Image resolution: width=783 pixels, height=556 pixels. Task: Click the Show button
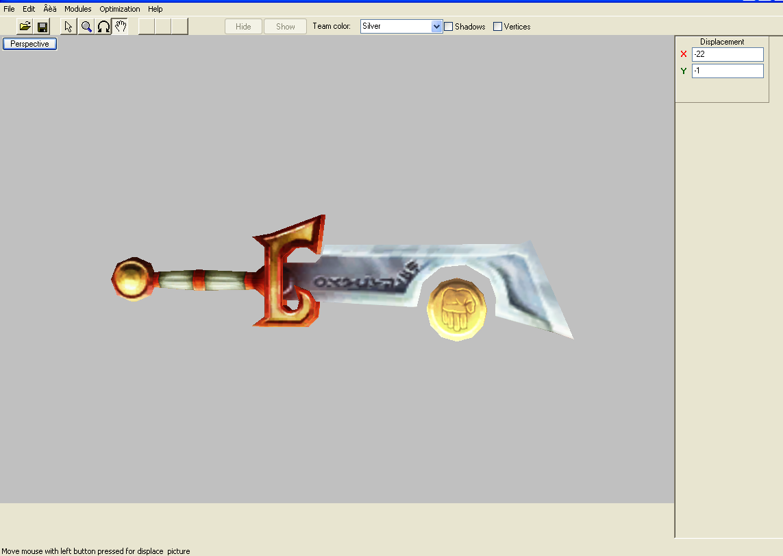(x=285, y=27)
